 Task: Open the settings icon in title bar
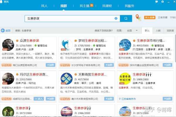click(x=163, y=2)
